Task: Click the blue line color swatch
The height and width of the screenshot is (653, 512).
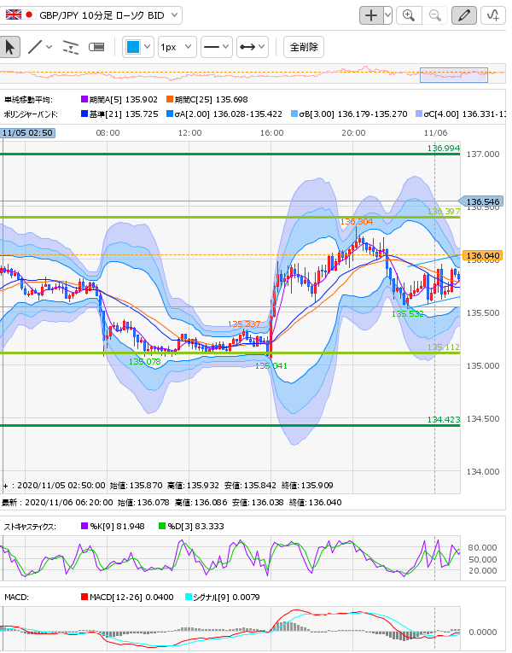Action: 133,47
